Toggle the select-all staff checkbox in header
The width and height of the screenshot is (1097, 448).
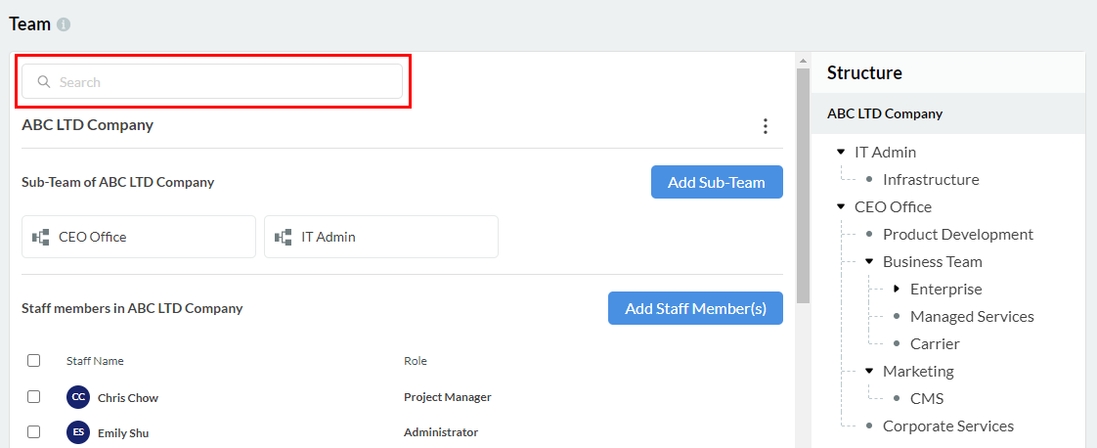pos(34,360)
